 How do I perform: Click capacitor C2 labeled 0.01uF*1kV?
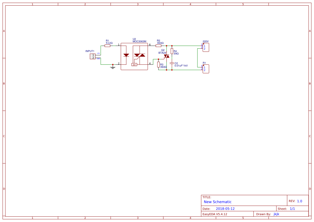point(172,64)
